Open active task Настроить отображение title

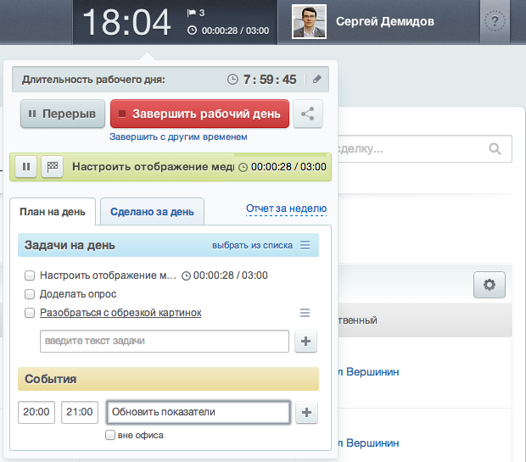point(153,167)
